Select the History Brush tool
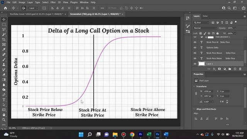The height and width of the screenshot is (139, 247). coord(4,69)
